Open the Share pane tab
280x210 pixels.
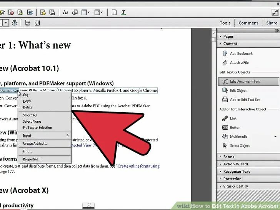pos(272,23)
